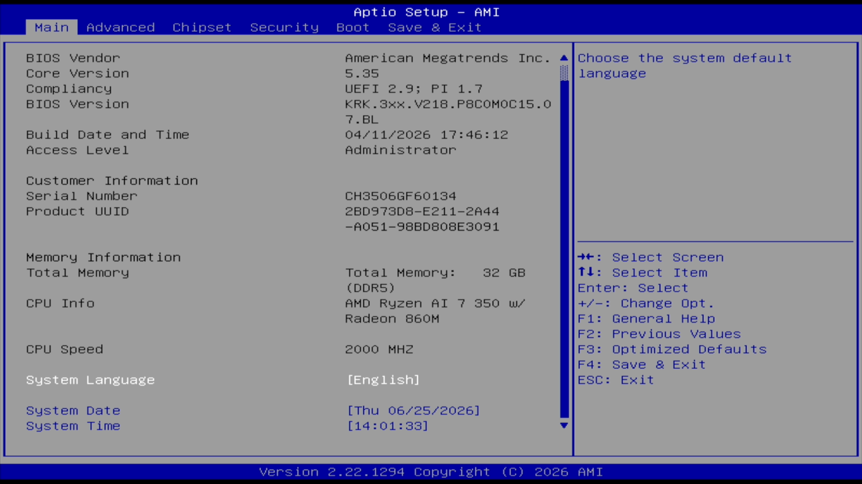This screenshot has width=862, height=484.
Task: Click the scrollbar thumb at top
Action: (564, 73)
